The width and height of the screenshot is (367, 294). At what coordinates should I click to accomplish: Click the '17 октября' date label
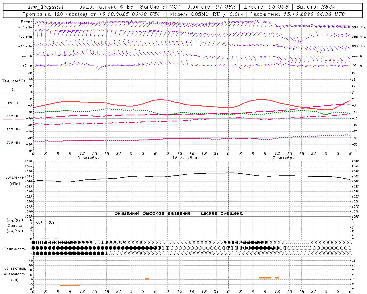pos(282,158)
